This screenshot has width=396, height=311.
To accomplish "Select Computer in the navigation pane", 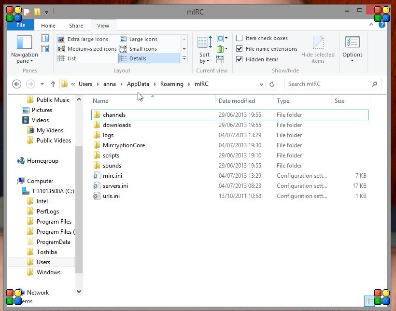I will point(35,181).
